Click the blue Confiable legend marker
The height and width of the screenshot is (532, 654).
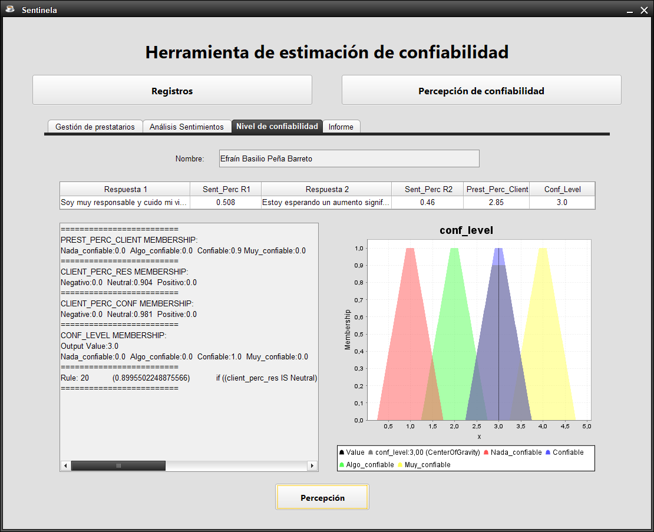(548, 452)
